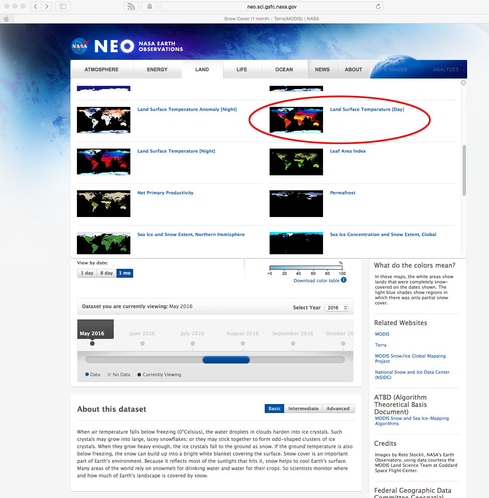
Task: Click the Land Surface Temperature [Day] thumbnail
Action: click(x=296, y=120)
